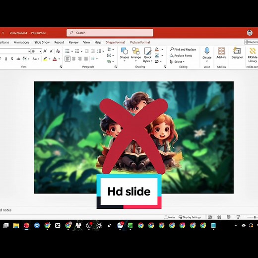Expand the Shapes gallery

[125, 61]
